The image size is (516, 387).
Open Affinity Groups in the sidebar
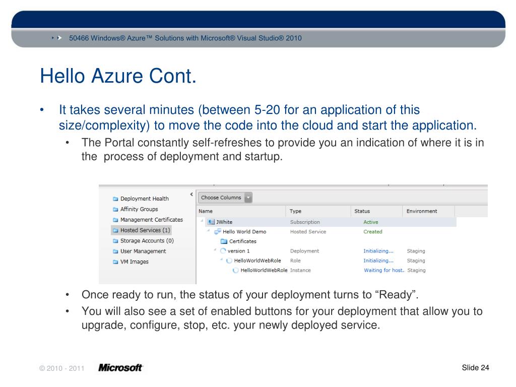[x=139, y=209]
